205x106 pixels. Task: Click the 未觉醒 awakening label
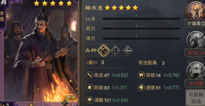(x=195, y=83)
